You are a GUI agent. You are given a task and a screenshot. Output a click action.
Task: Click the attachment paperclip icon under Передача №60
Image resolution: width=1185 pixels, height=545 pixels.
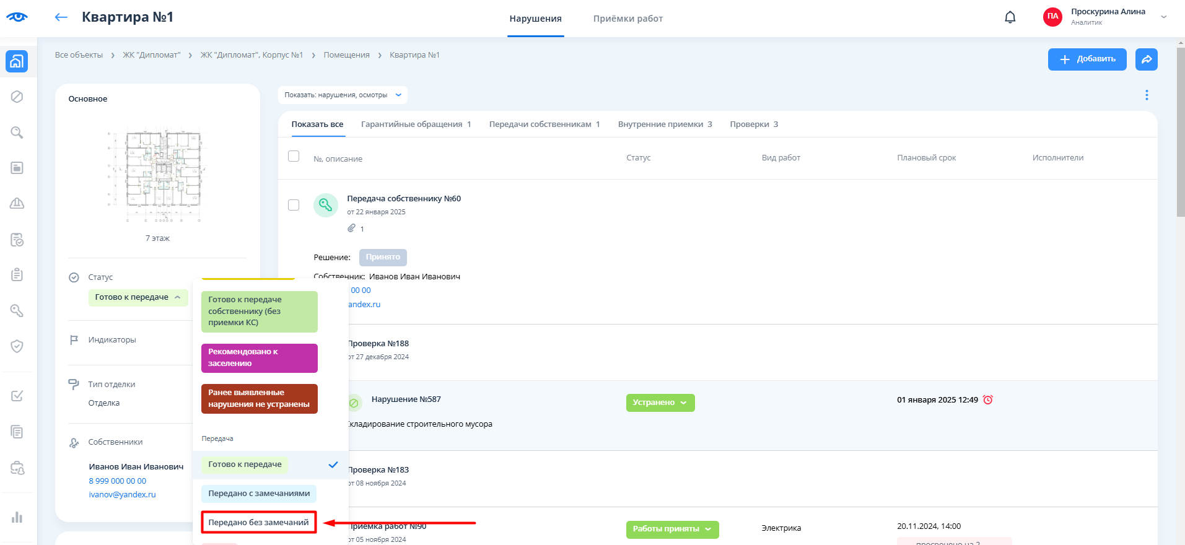(351, 229)
